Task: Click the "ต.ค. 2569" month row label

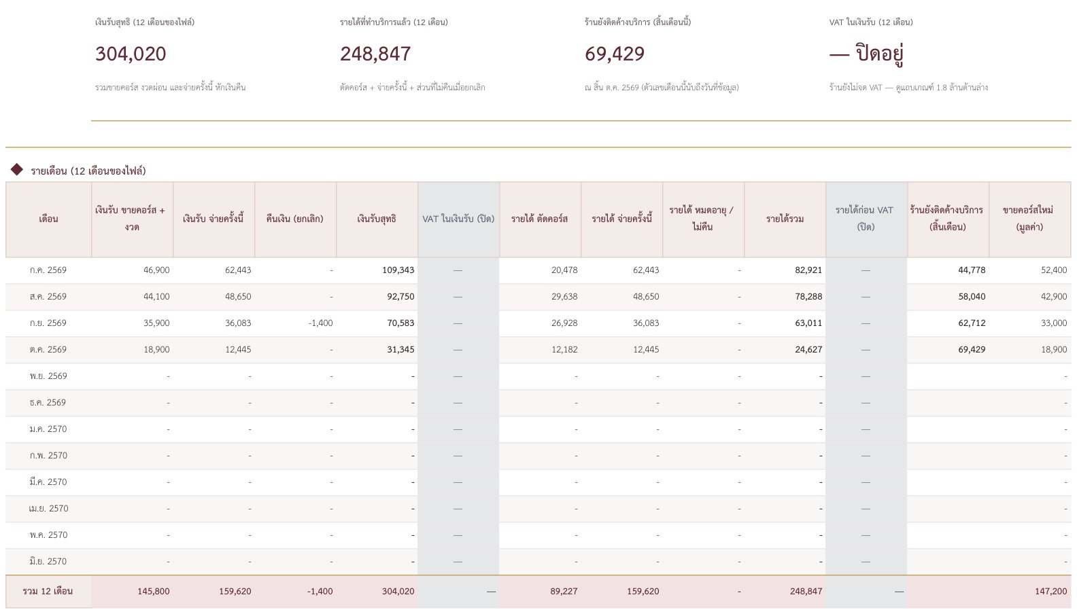Action: coord(48,350)
